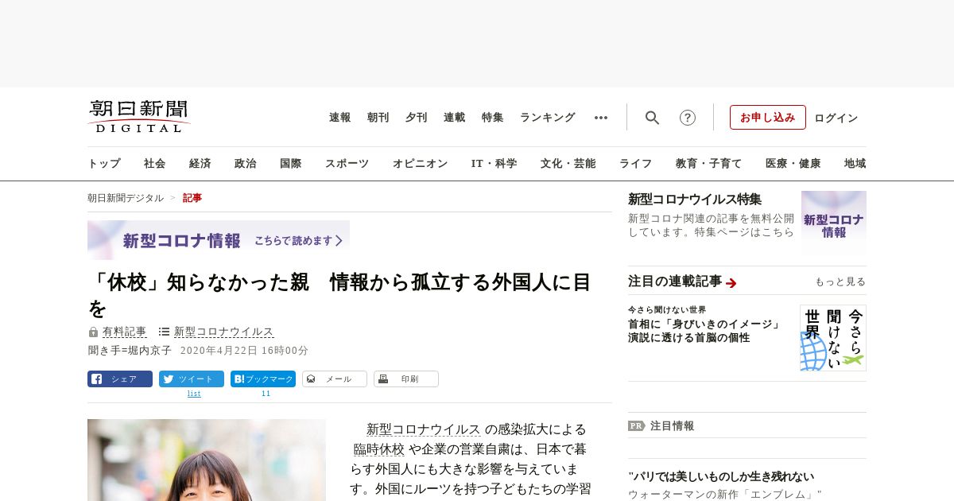Open the help question mark icon
This screenshot has width=954, height=501.
coord(688,118)
